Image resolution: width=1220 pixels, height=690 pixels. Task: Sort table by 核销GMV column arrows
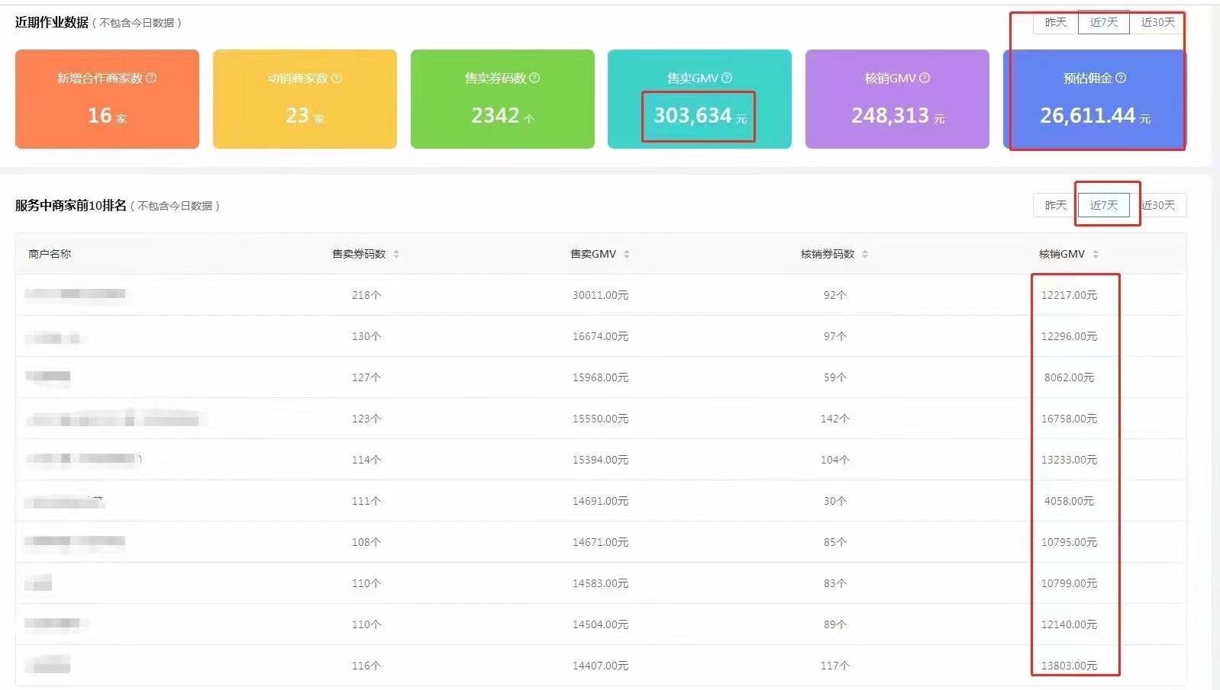[1096, 255]
